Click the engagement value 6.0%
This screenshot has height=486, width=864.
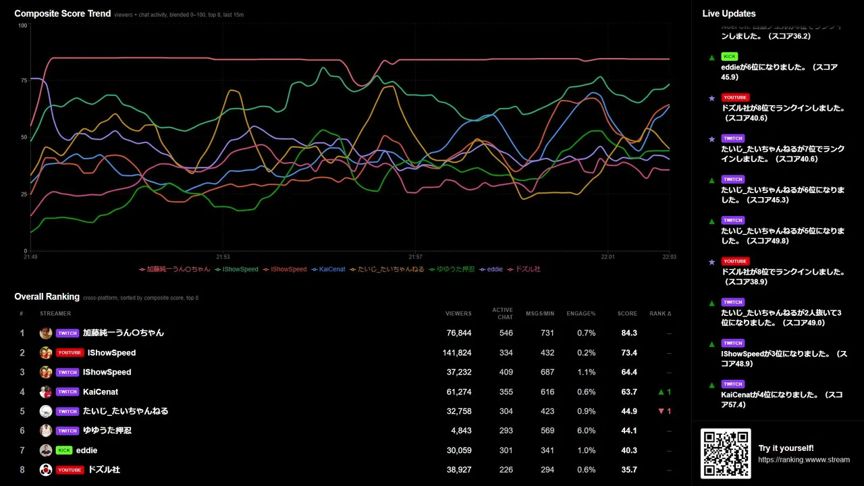[x=587, y=431]
